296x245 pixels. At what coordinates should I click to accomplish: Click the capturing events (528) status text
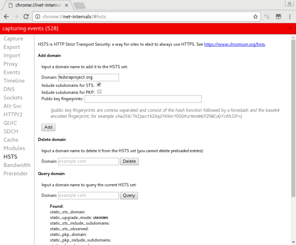click(x=30, y=28)
